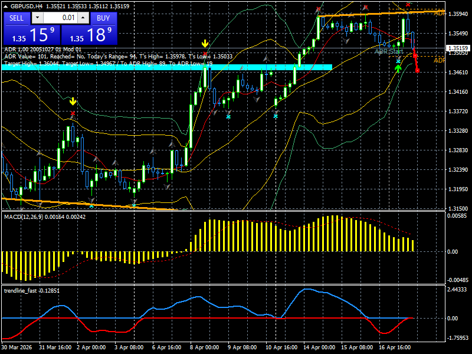Click the SELL button
This screenshot has height=354, width=472.
(17, 18)
